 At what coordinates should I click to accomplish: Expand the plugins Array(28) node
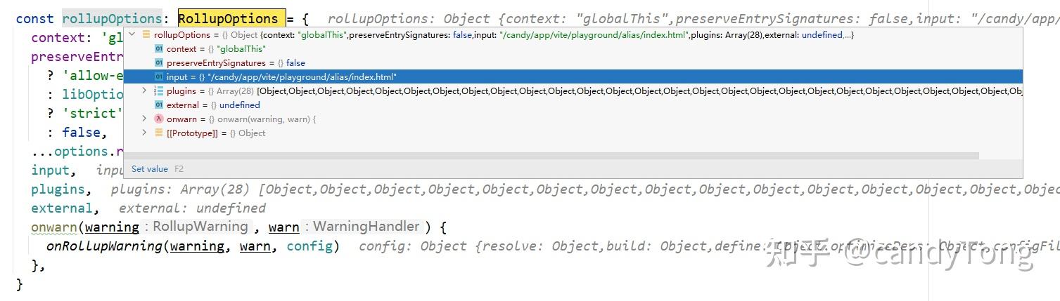tap(144, 91)
